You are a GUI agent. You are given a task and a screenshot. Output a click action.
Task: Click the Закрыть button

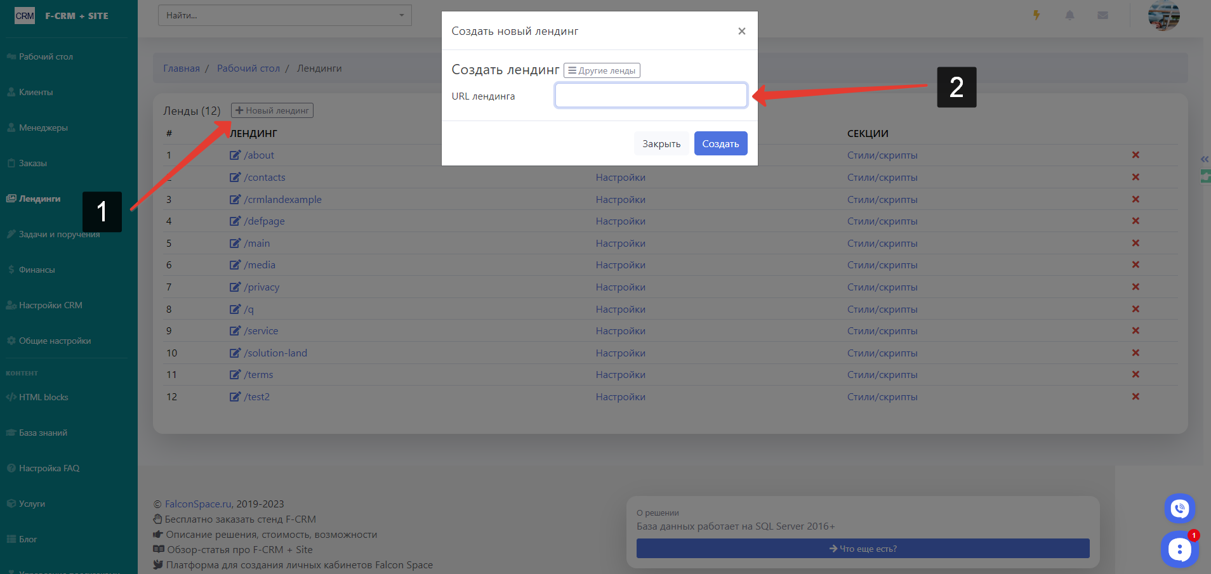(661, 143)
